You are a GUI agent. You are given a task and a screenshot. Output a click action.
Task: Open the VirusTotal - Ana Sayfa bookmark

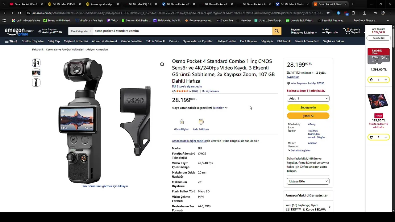point(89,20)
